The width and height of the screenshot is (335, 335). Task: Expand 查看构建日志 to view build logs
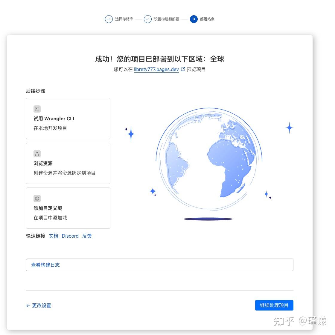(x=45, y=265)
